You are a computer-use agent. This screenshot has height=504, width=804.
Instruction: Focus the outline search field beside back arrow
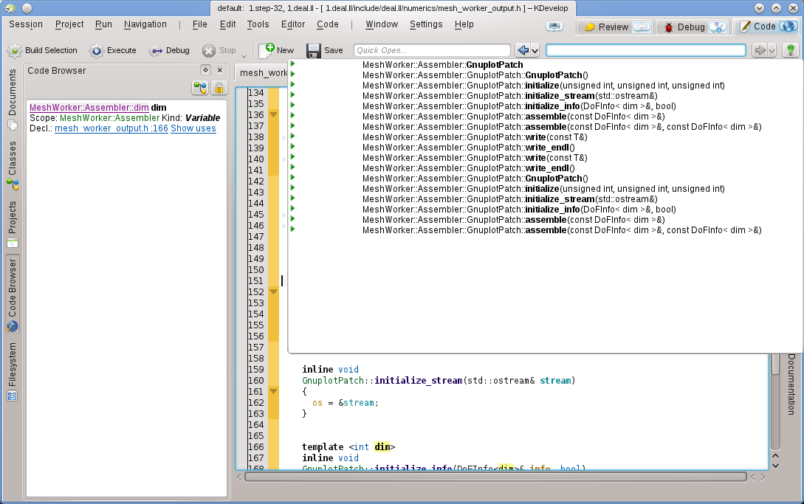[645, 50]
